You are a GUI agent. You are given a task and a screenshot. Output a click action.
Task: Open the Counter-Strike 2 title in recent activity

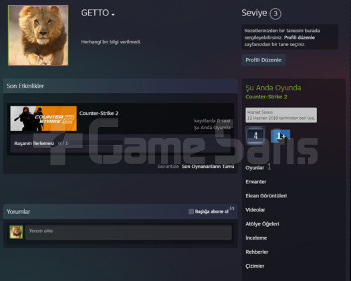pyautogui.click(x=99, y=113)
